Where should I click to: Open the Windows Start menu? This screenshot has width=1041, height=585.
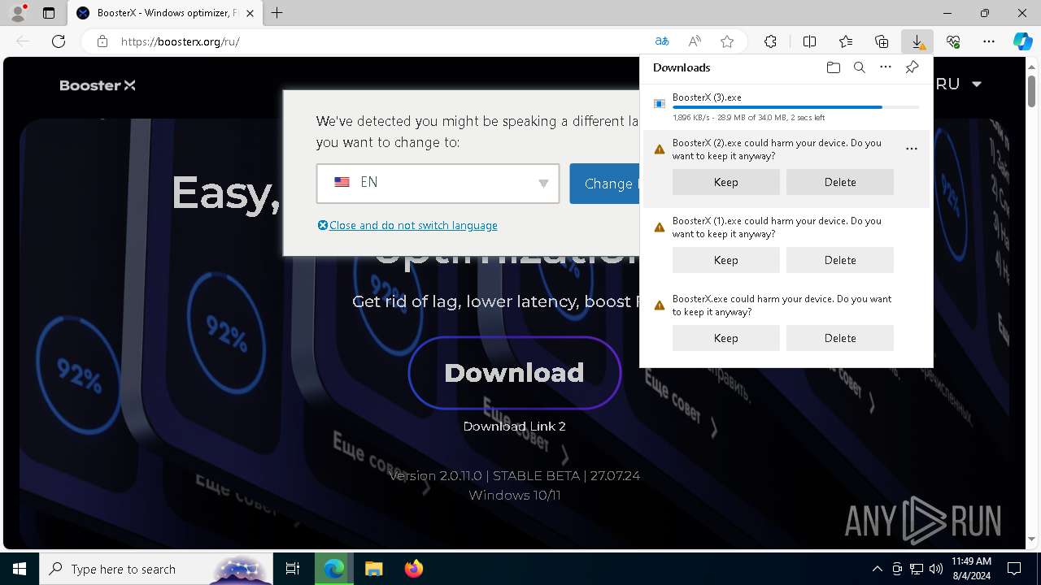[20, 569]
